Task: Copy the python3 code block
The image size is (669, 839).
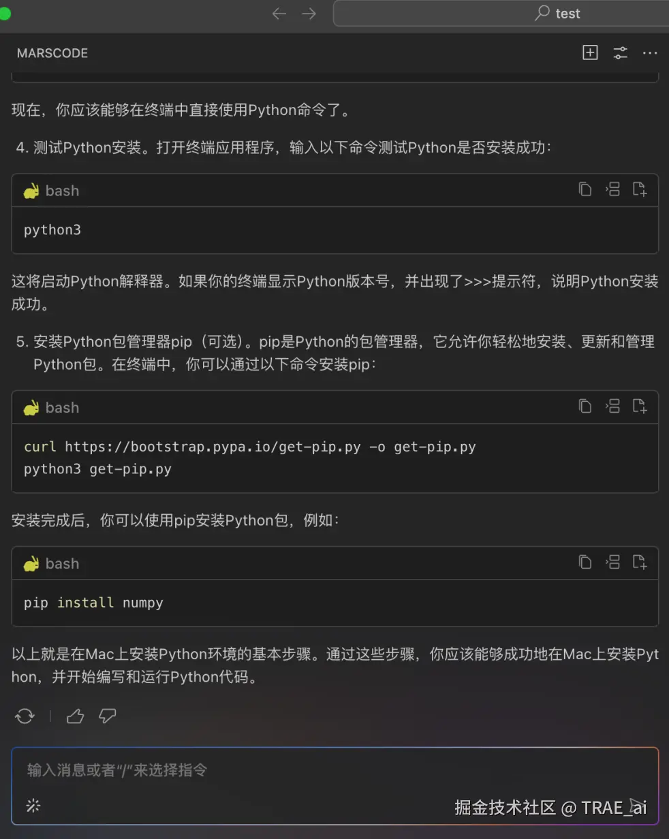Action: pyautogui.click(x=585, y=189)
